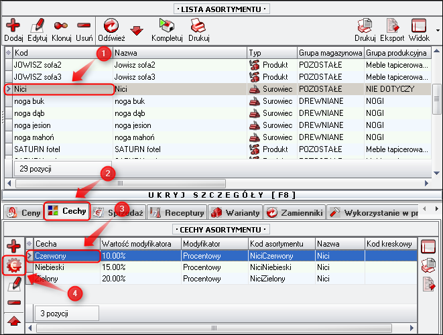Open the dropdown arrow next to Widok

[x=437, y=30]
